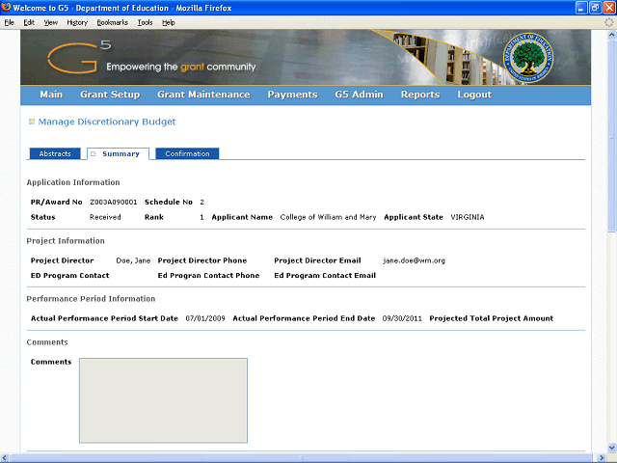
Task: Open the Payments menu
Action: [292, 95]
